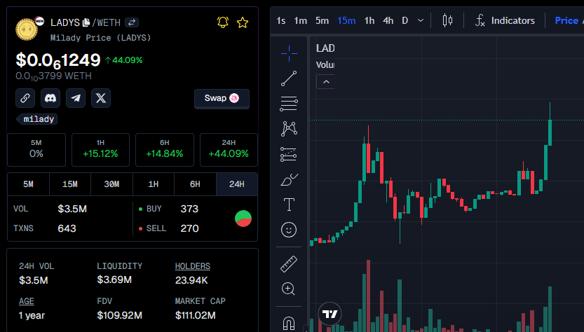Set a price alert with bell icon

click(x=223, y=22)
